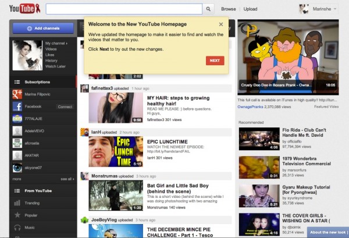Click inside the search input field

click(x=124, y=9)
